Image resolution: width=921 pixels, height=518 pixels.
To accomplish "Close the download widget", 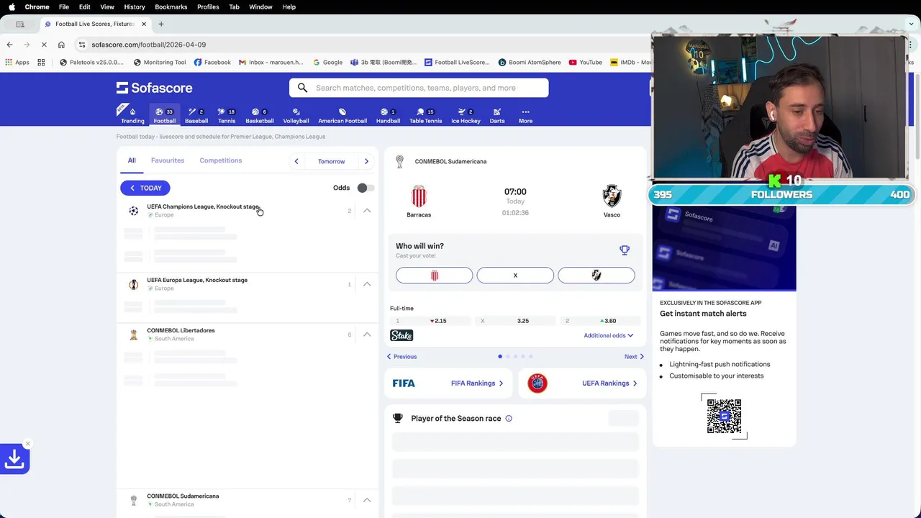I will [x=28, y=444].
